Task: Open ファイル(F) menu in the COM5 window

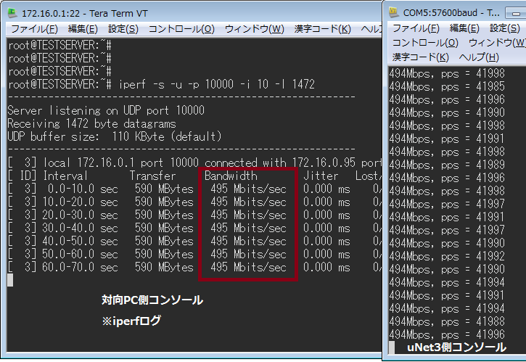Action: point(416,28)
